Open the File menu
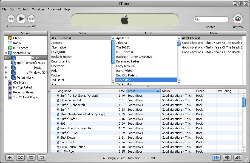Screen dimensions: 250x163 pyautogui.click(x=4, y=9)
